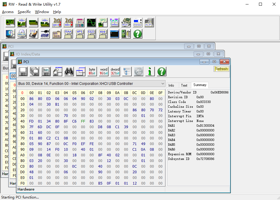Switch to the Text tab
This screenshot has height=200, width=280.
pyautogui.click(x=184, y=85)
